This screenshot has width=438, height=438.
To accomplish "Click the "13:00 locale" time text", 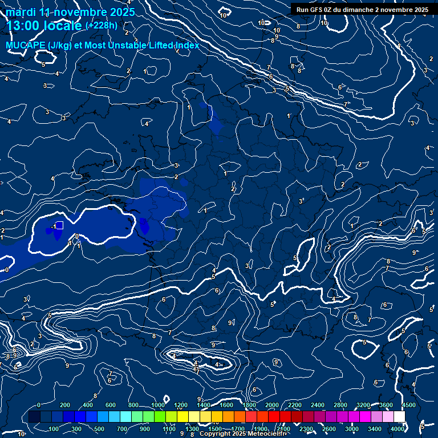I will pyautogui.click(x=44, y=26).
